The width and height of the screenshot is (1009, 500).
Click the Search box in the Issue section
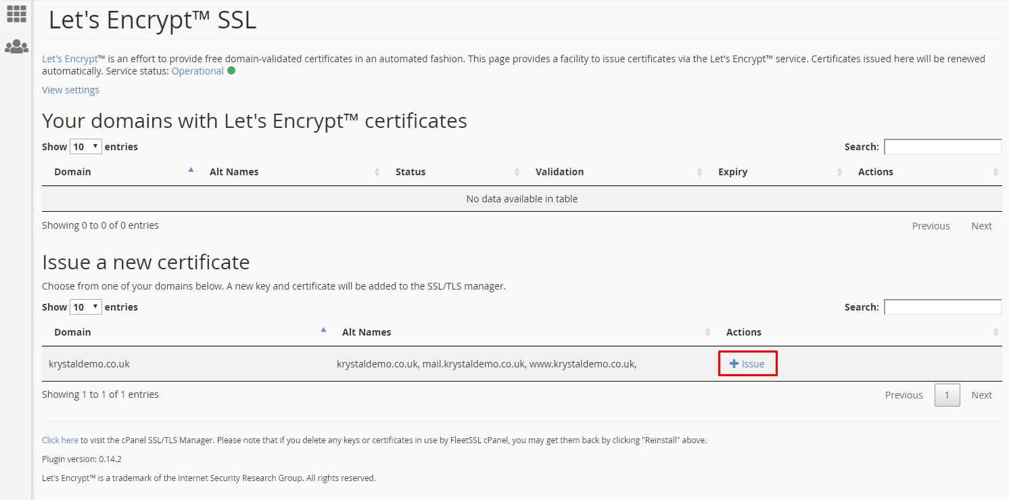pos(943,306)
